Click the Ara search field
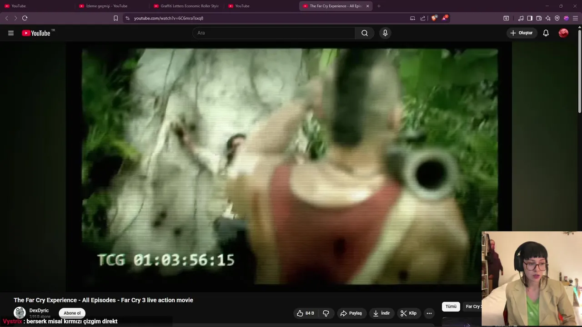 (274, 33)
